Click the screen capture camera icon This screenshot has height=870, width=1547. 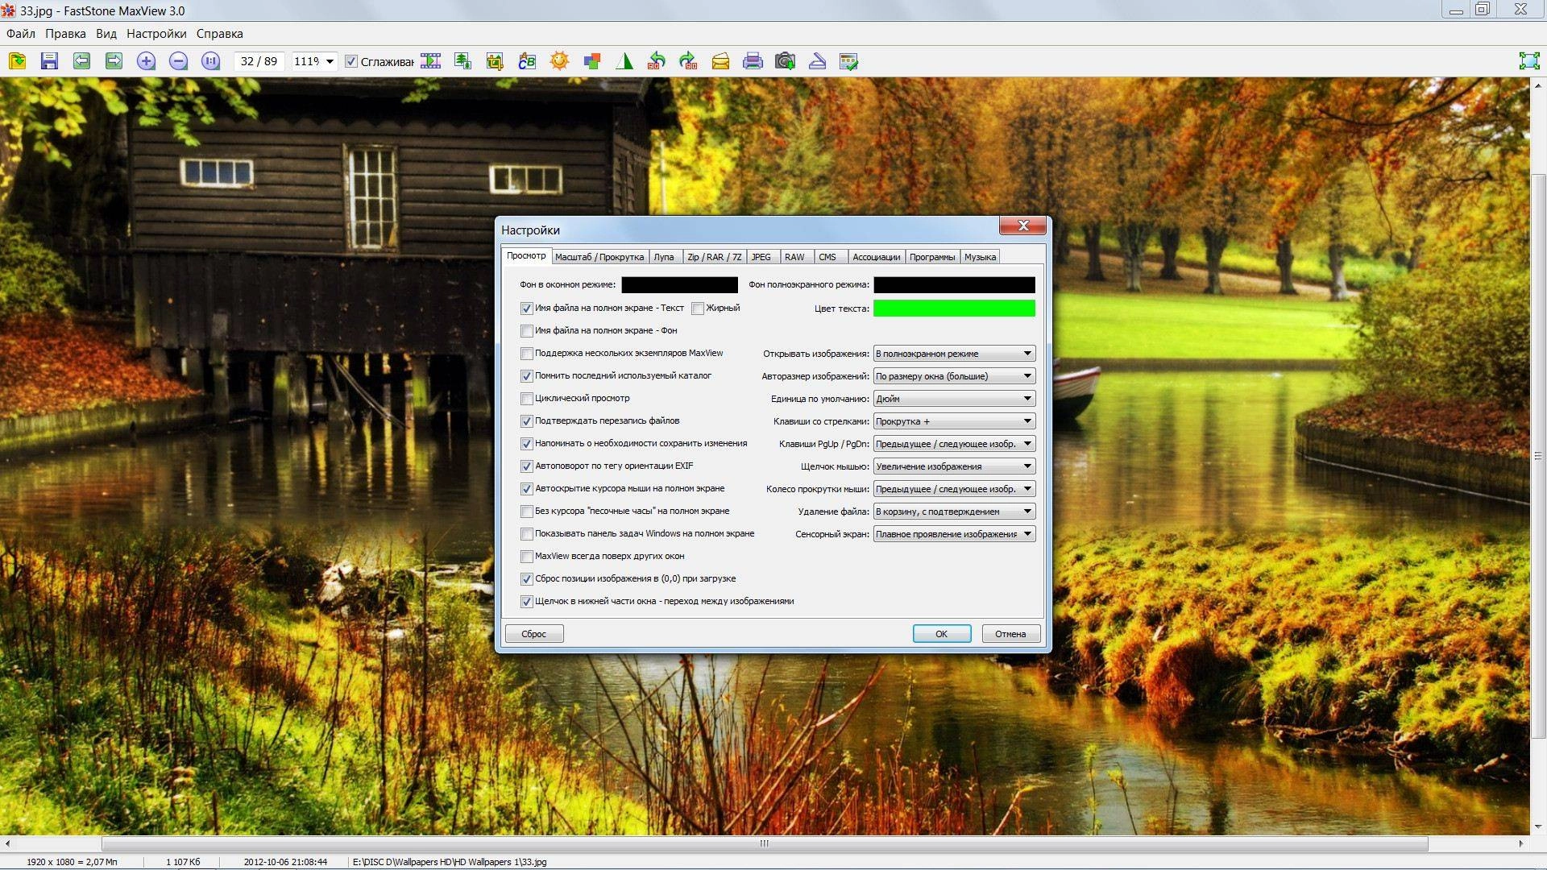(785, 61)
